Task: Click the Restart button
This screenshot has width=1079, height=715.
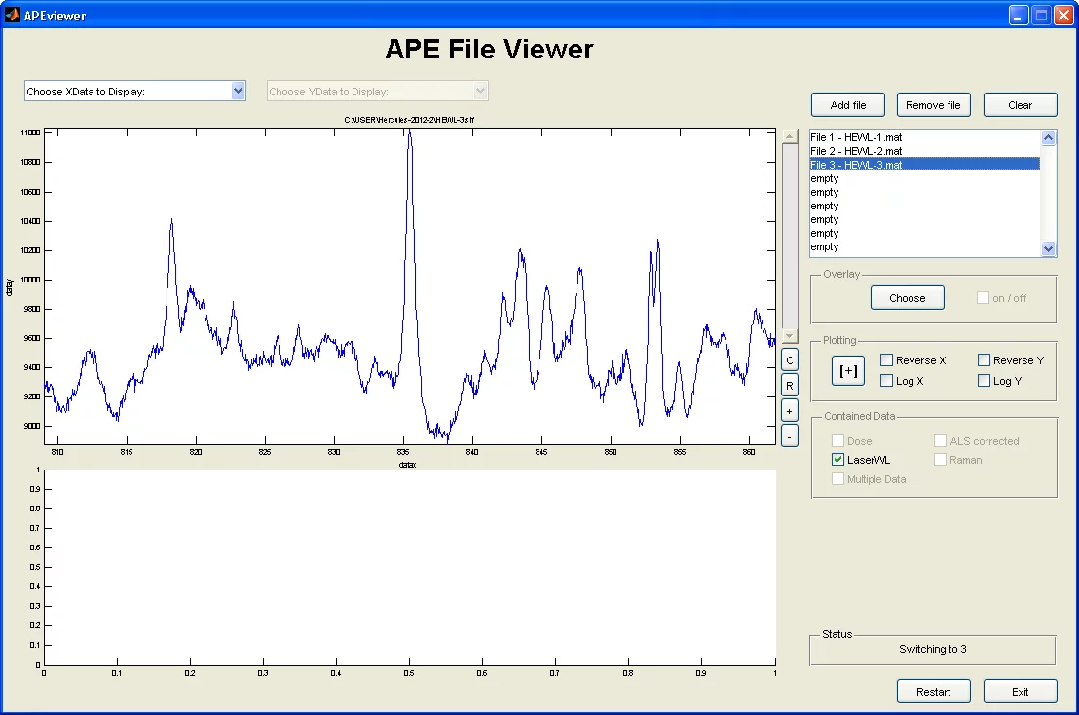Action: click(933, 692)
